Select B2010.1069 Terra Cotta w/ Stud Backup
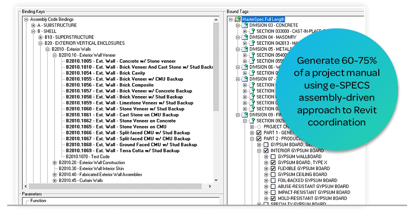Screen dimensions: 414x217 (x=122, y=151)
